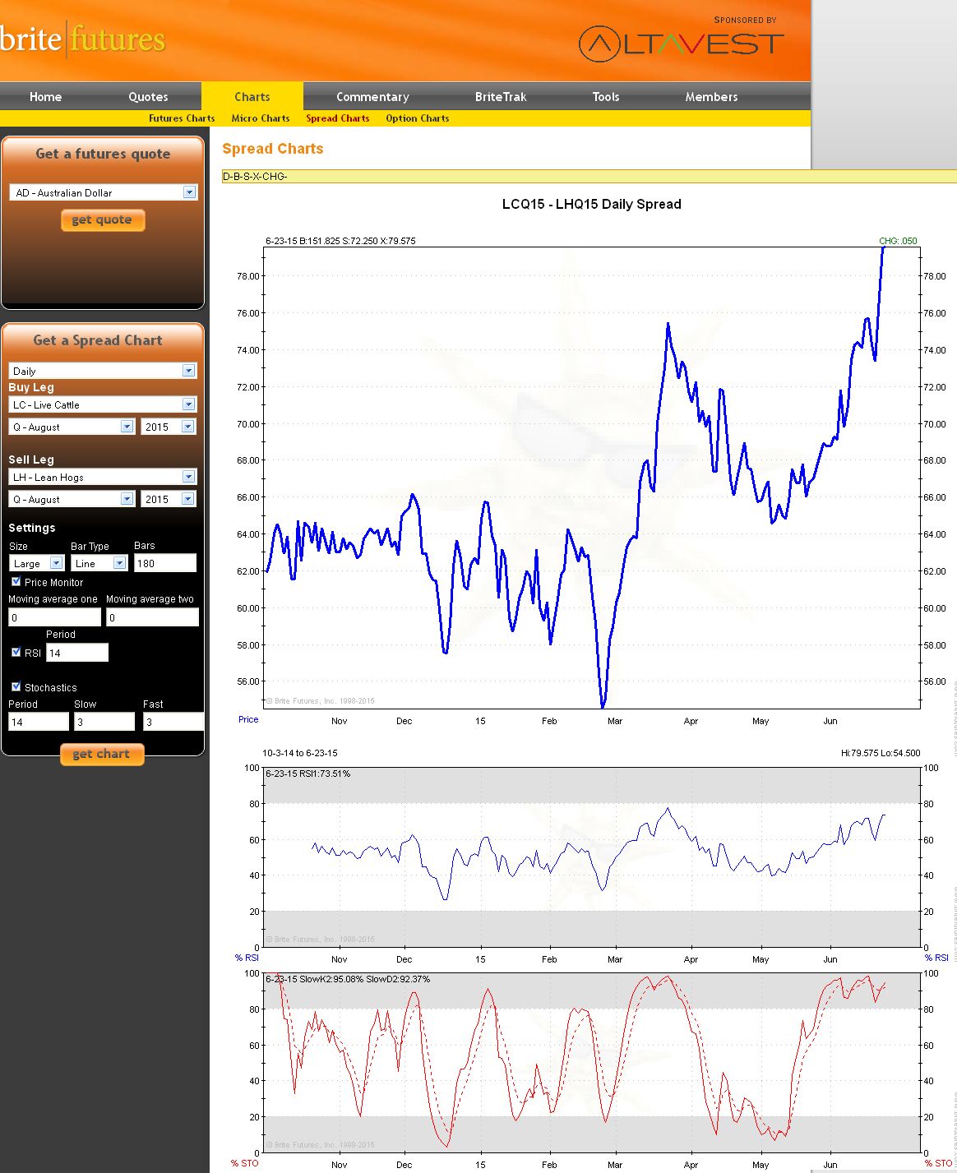Toggle the RSI checkbox

[16, 652]
